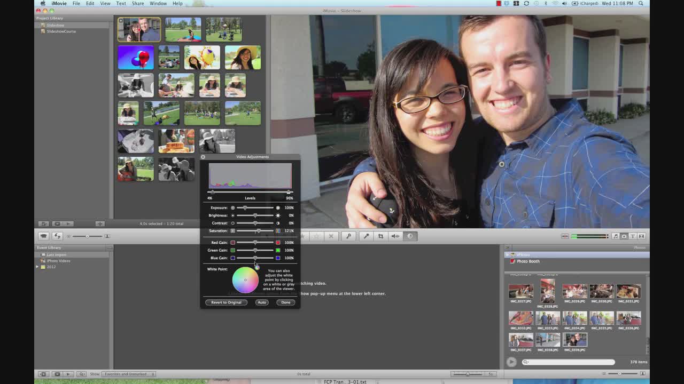Select iPhoto Videos in Event Library
The image size is (684, 384).
coord(58,261)
